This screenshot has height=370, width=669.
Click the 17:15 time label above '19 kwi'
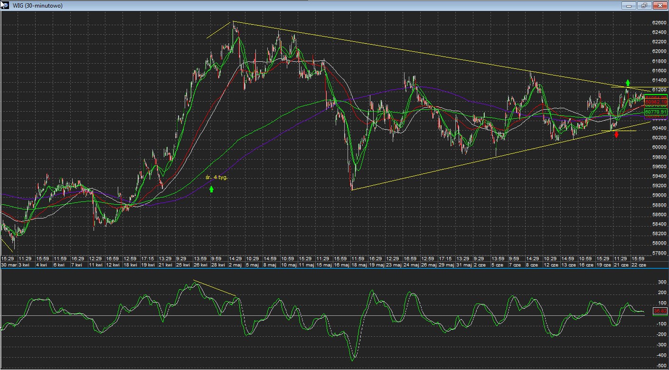pos(147,258)
